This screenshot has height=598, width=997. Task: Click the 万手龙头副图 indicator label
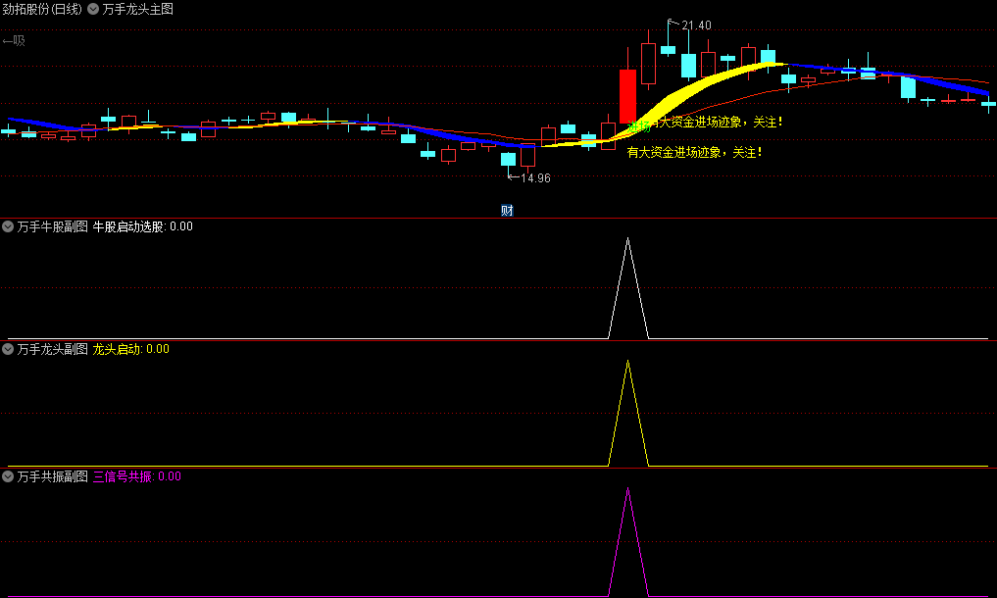point(53,349)
